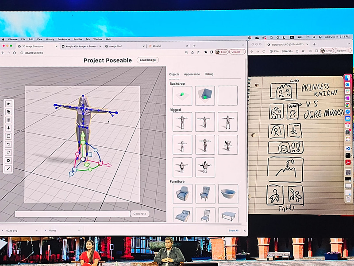Image resolution: width=354 pixels, height=266 pixels.
Task: Open Chrome three-dot menu beside Update
Action: click(x=243, y=52)
